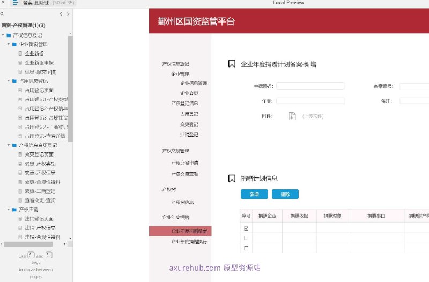Open the 查看变更-查询 page
This screenshot has width=429, height=282.
(40, 200)
